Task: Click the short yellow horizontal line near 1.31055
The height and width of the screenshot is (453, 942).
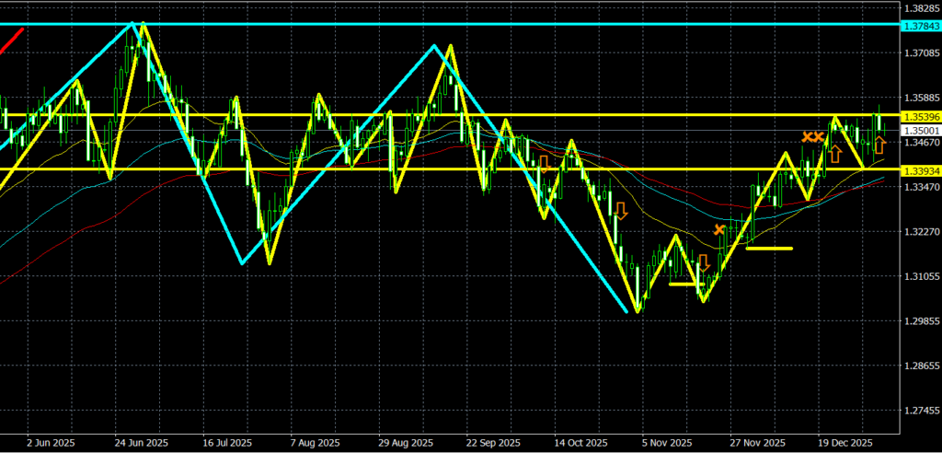Action: tap(684, 284)
